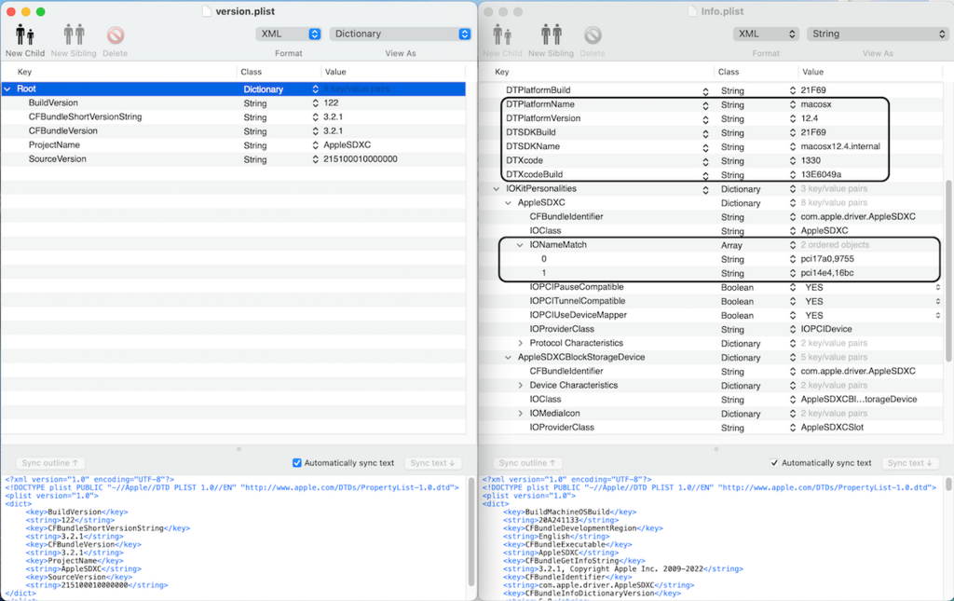
Task: Select the ProjectName row
Action: pyautogui.click(x=52, y=145)
